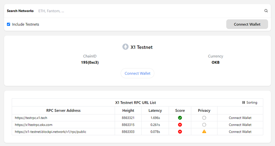Select the https://x1testrpc.okx.com address
The width and height of the screenshot is (275, 146).
(34, 125)
